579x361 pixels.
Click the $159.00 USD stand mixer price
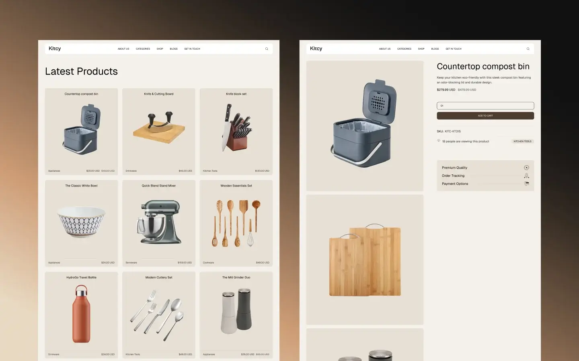185,263
